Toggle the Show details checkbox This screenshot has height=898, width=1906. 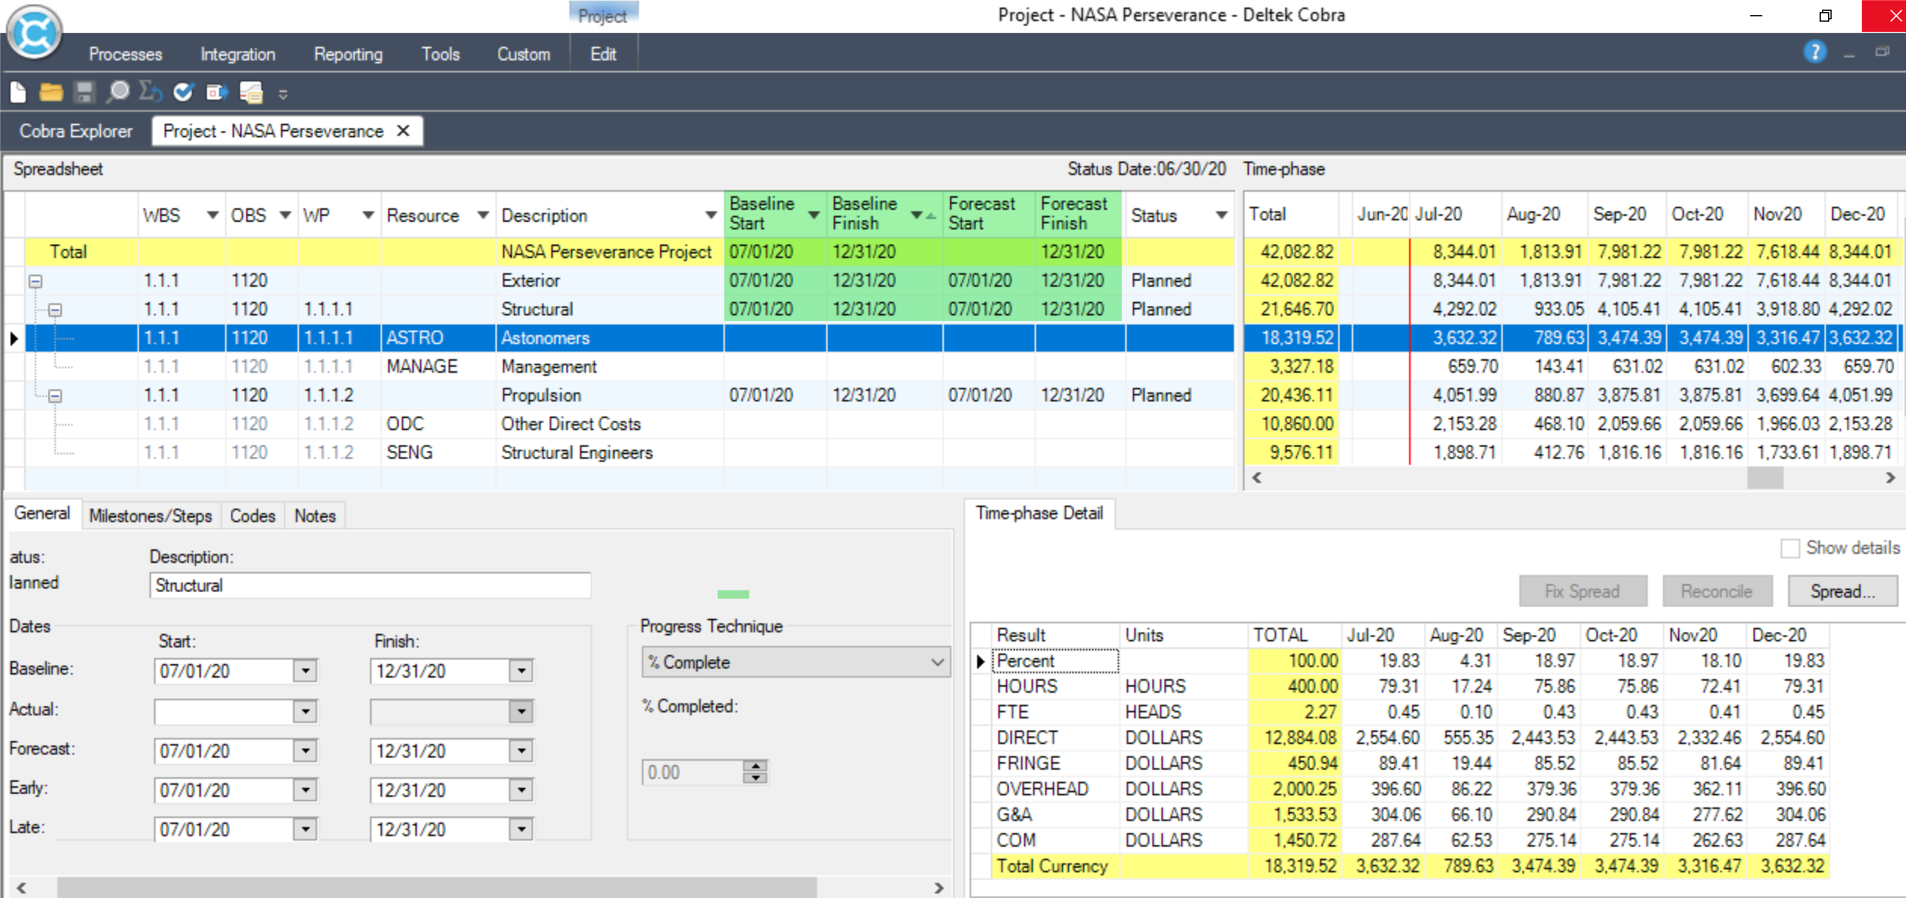(x=1790, y=549)
